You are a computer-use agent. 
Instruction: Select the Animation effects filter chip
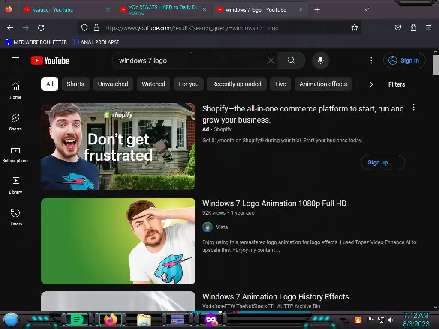(323, 84)
